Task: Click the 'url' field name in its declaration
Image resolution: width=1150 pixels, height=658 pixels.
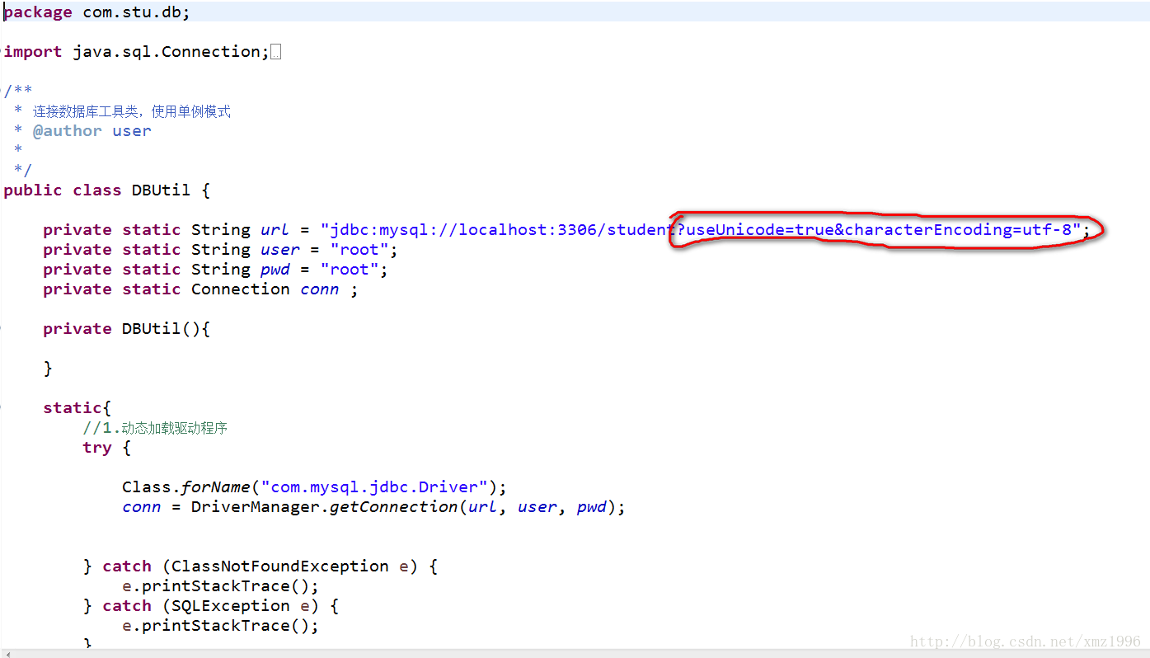Action: coord(275,230)
